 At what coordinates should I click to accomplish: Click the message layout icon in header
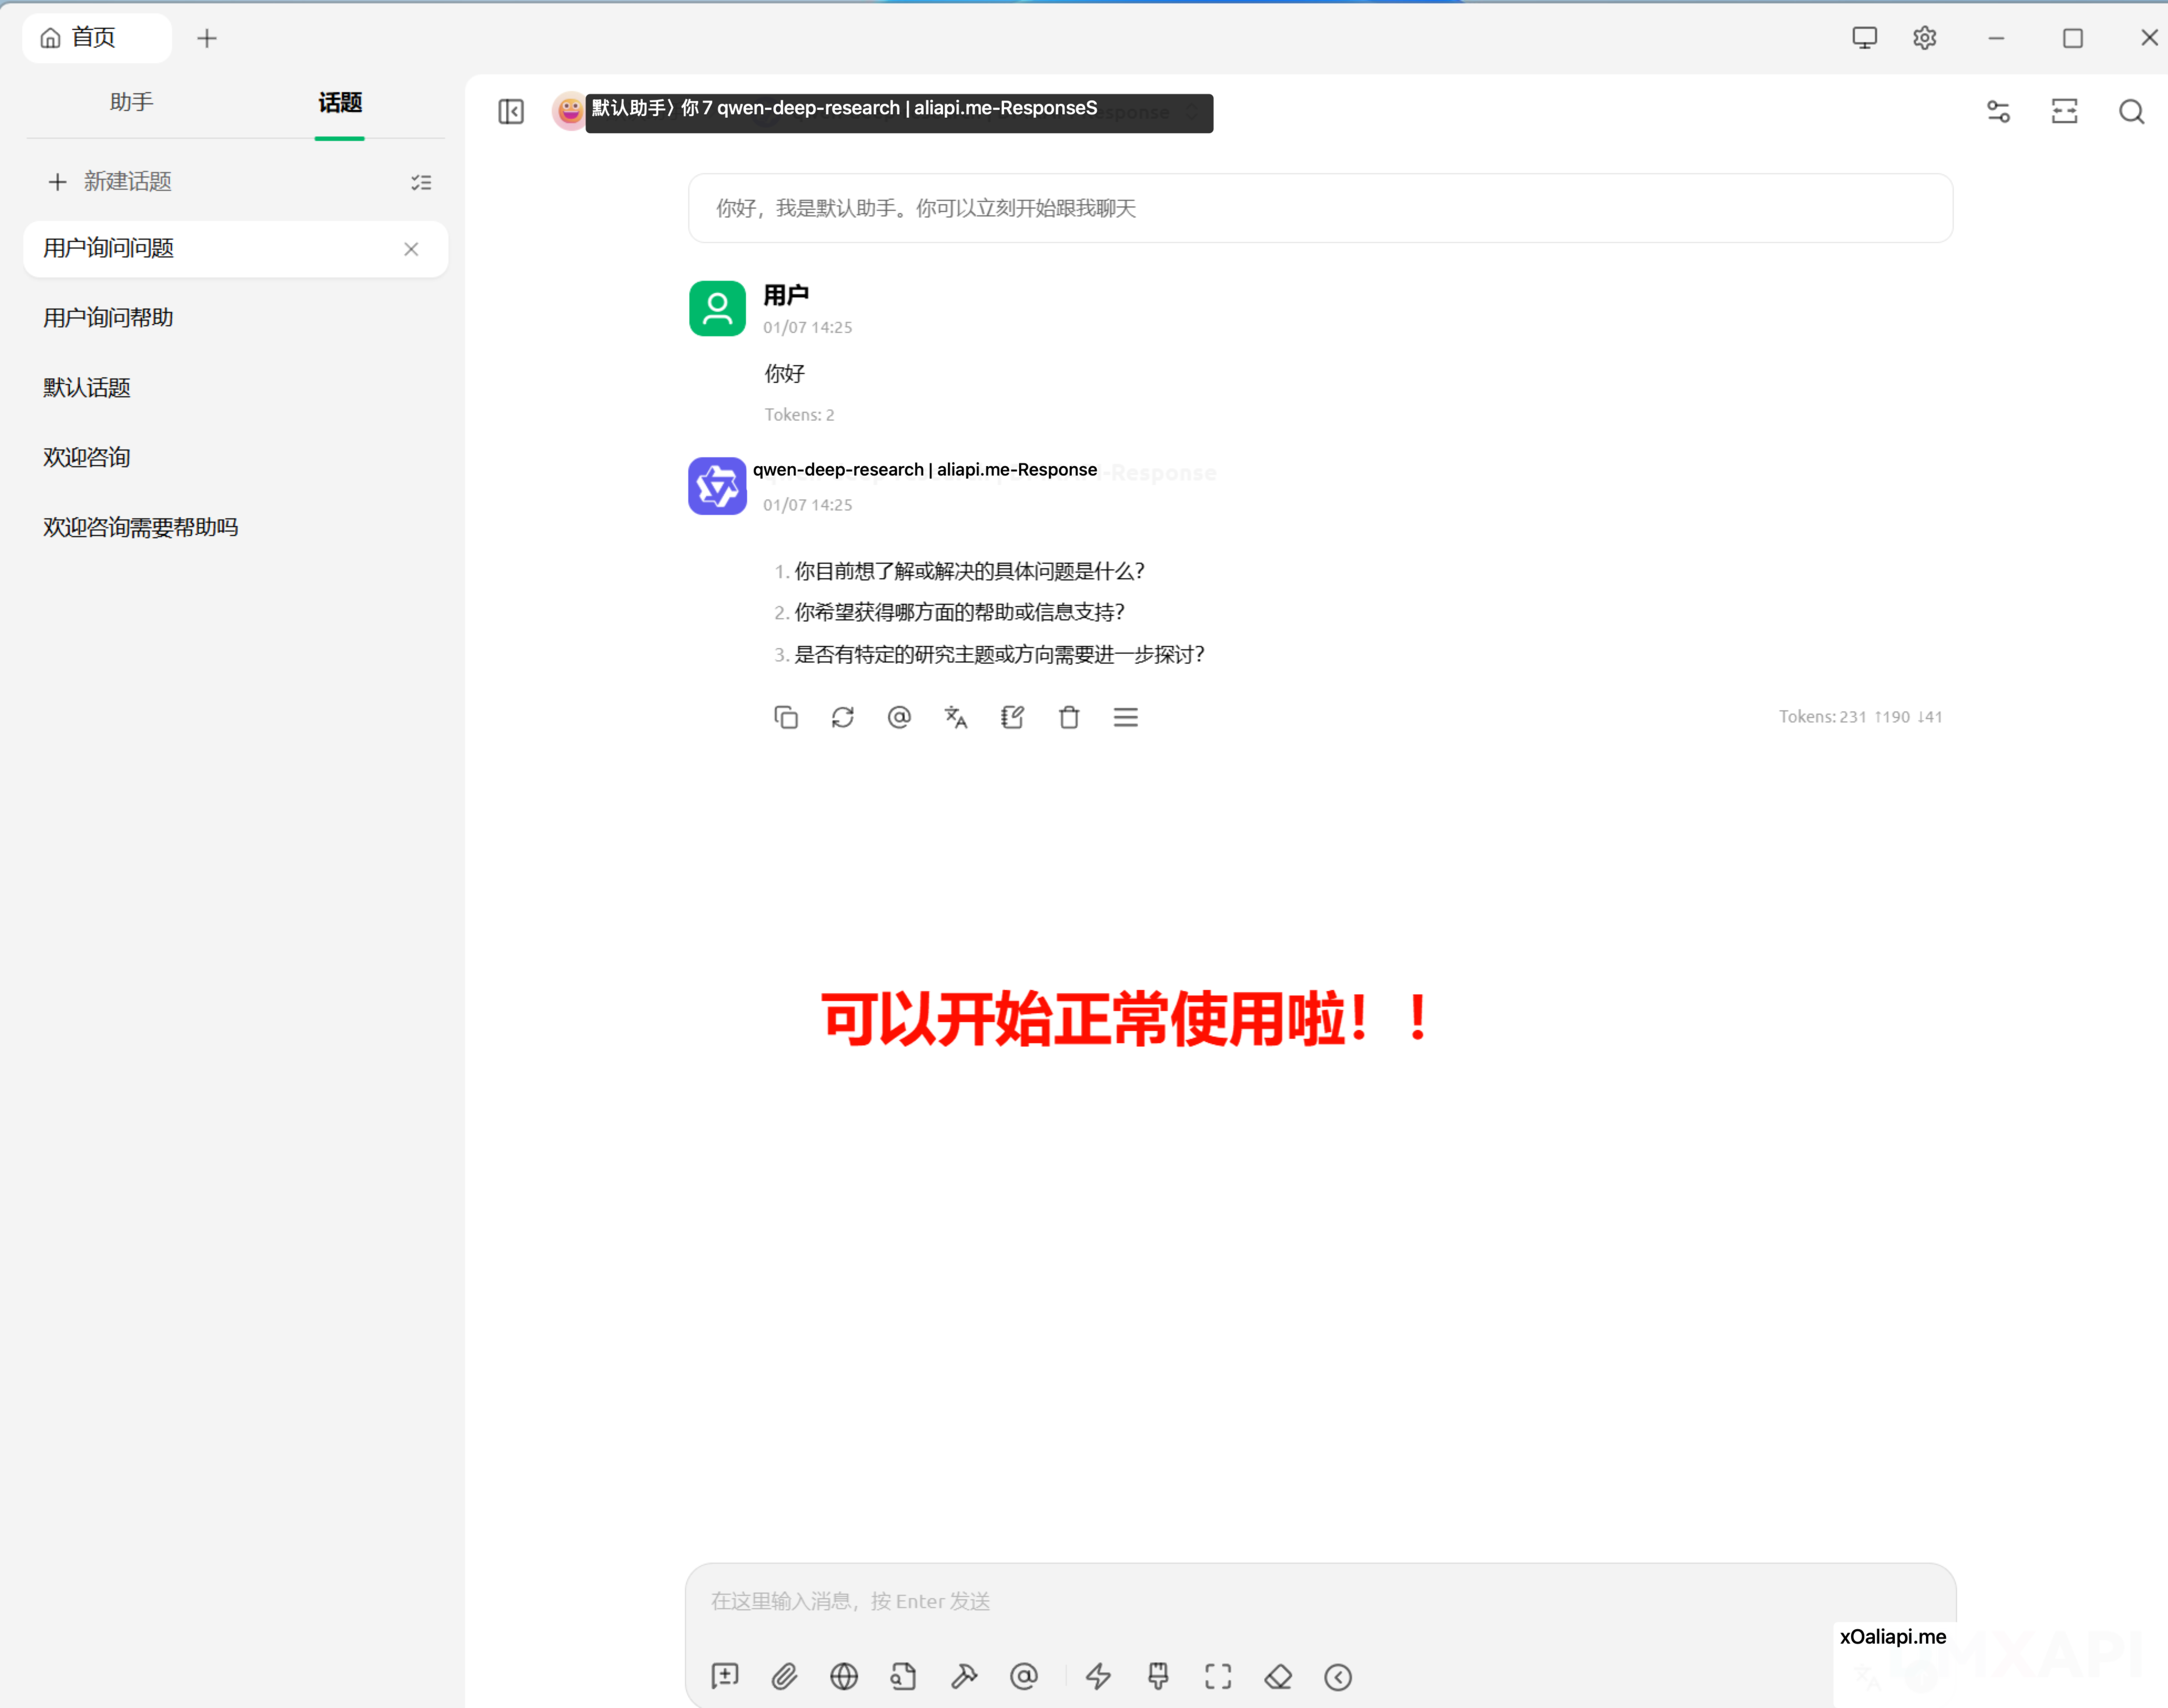click(2064, 111)
